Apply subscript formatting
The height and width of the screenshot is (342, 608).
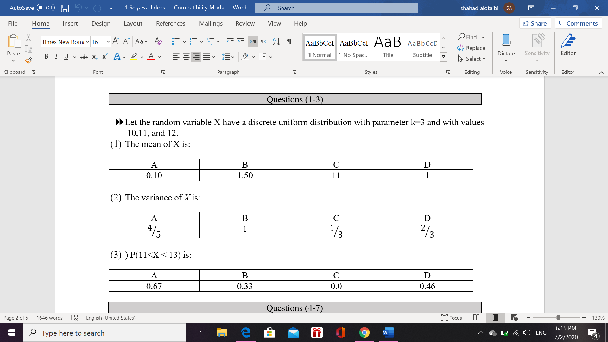[x=94, y=56]
